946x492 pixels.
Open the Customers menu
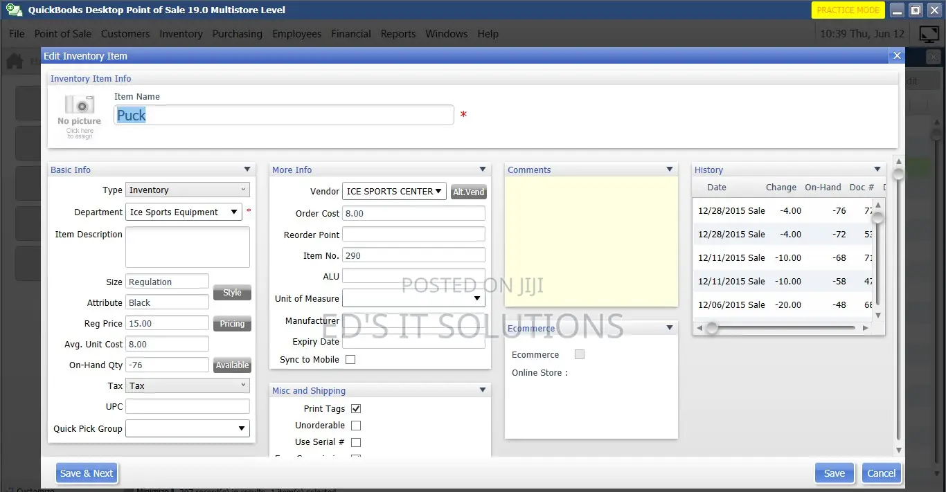point(125,33)
